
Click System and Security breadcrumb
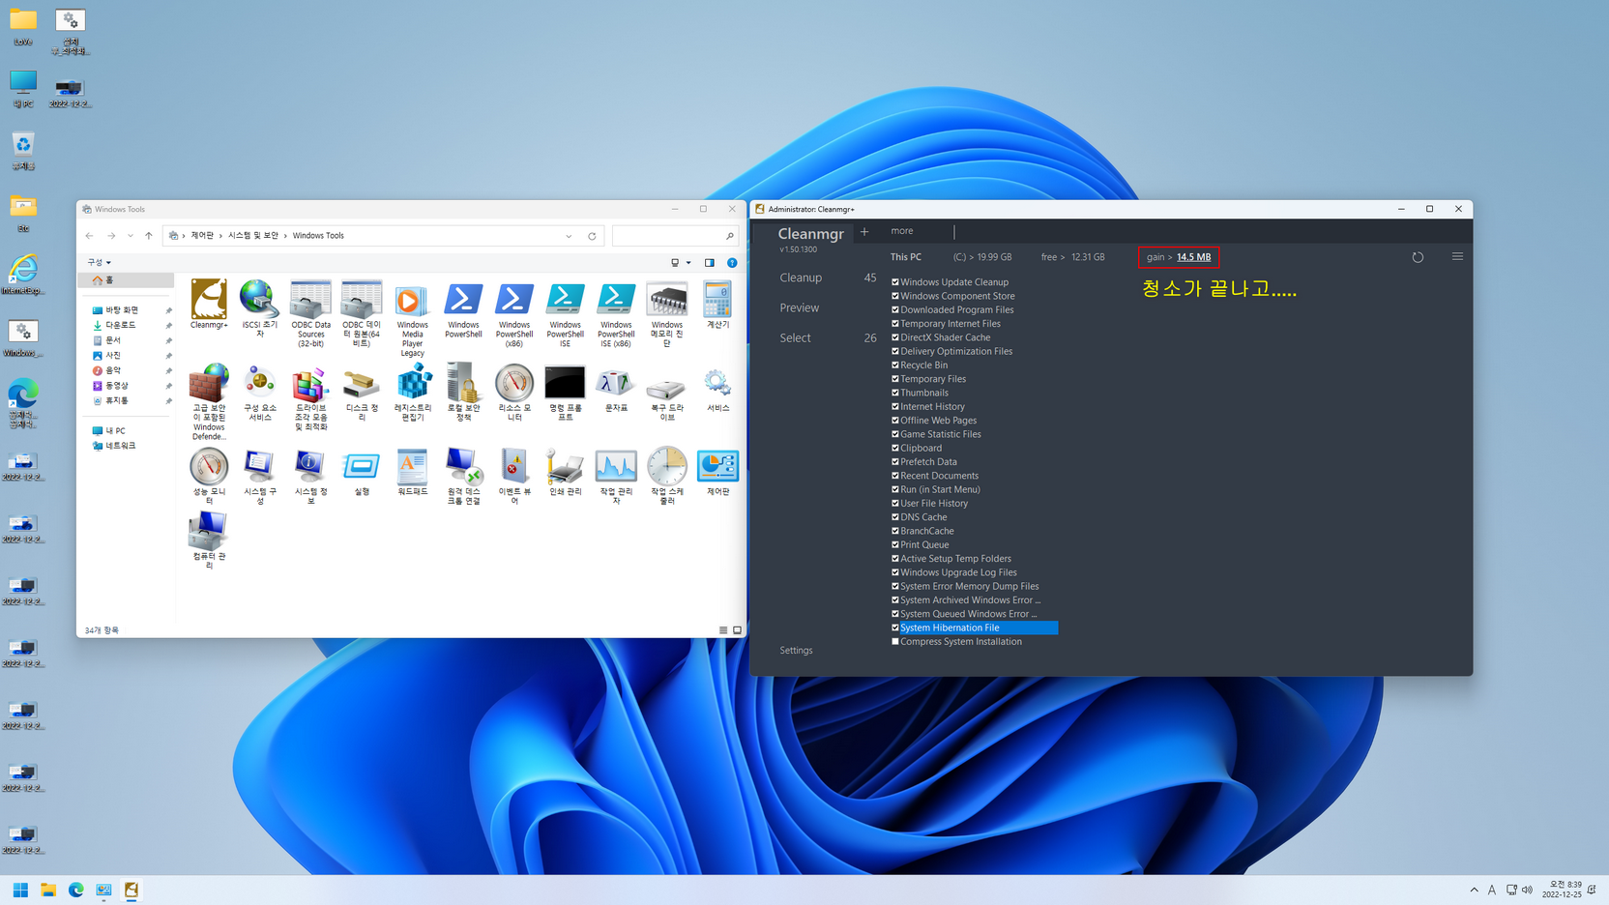252,236
